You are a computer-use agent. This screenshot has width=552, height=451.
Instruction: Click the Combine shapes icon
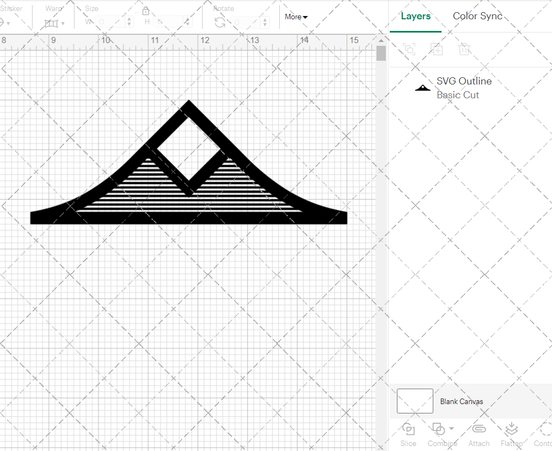(438, 429)
